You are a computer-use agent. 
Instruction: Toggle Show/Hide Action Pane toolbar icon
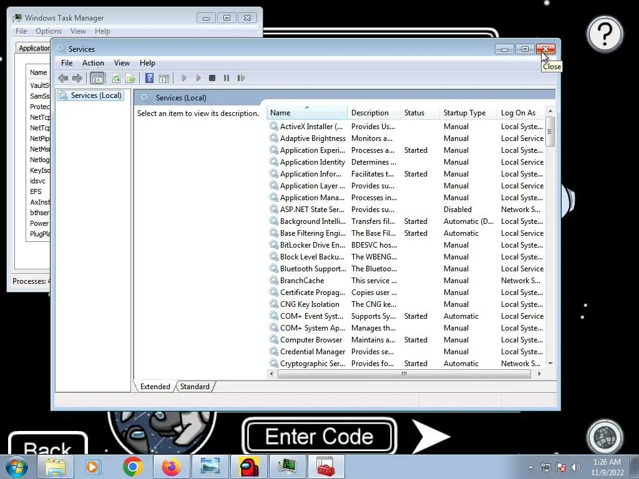click(164, 78)
